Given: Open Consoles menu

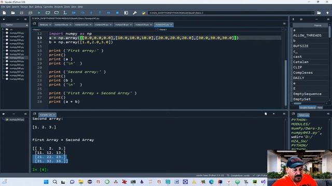Looking at the screenshot, I should click(x=48, y=7).
